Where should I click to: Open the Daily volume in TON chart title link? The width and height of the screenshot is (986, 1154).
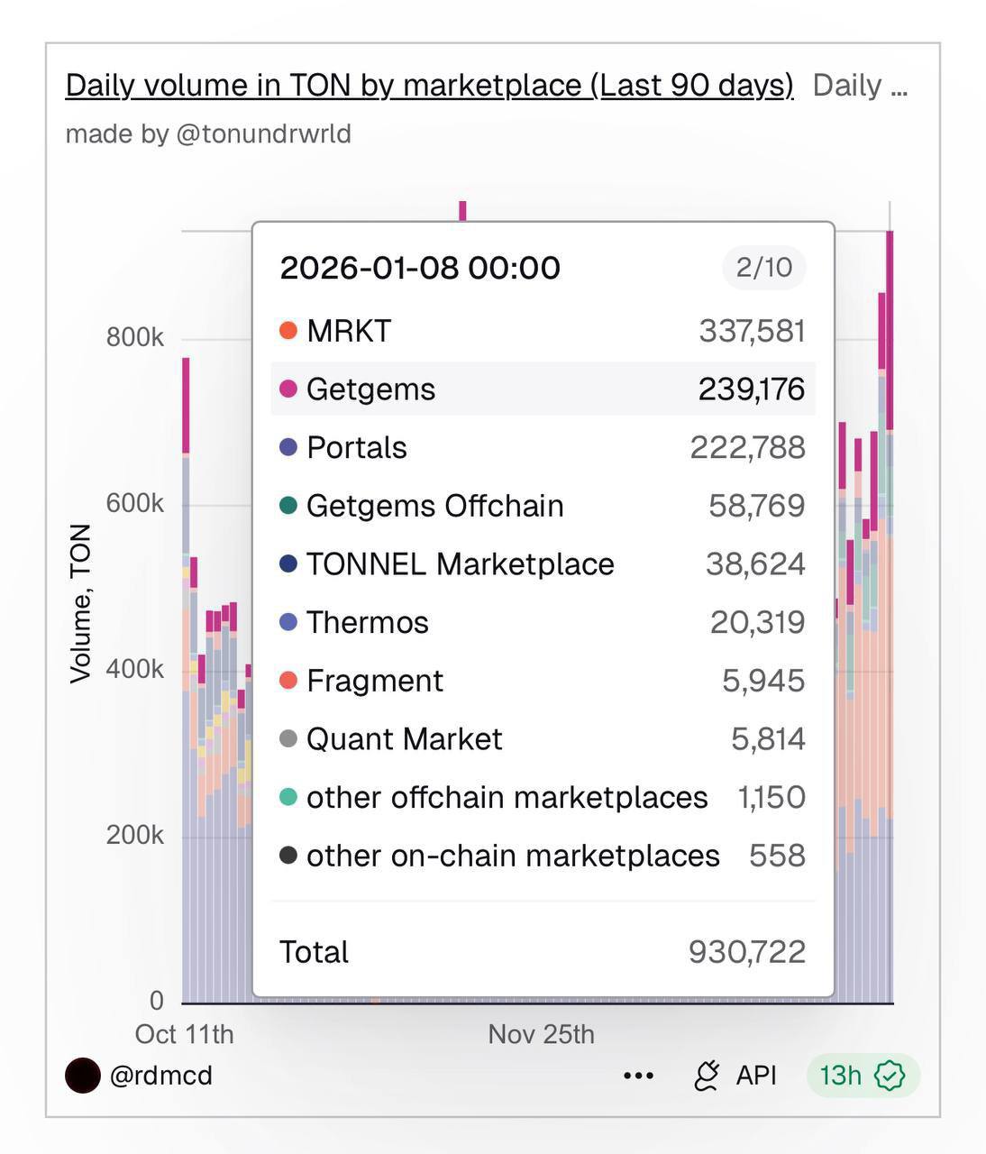429,86
